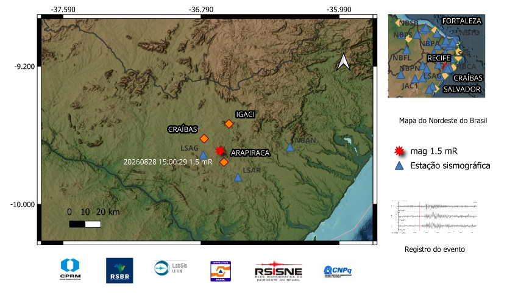Image resolution: width=518 pixels, height=308 pixels.
Task: Click the orange diamond beside the main map CRAÍBAS label
Action: [x=204, y=138]
